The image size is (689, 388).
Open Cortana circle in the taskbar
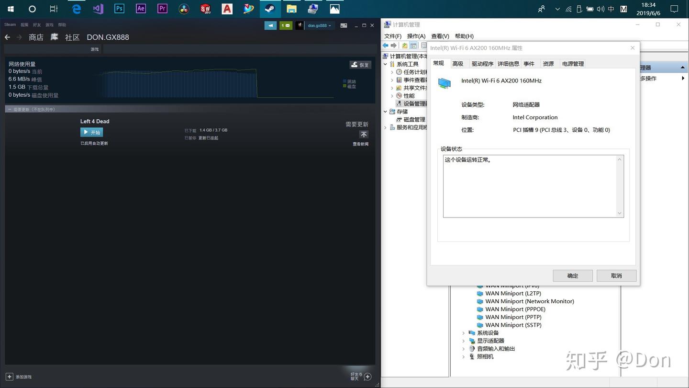32,9
